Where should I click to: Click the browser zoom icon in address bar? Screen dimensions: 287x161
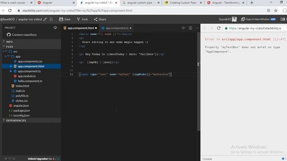pos(269,11)
